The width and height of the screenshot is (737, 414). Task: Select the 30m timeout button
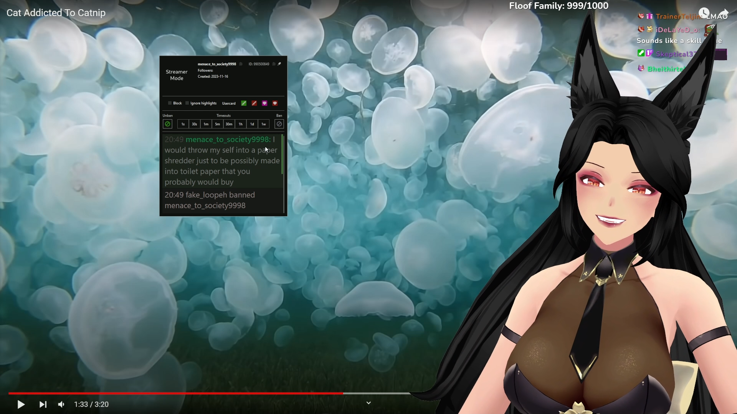(x=229, y=124)
